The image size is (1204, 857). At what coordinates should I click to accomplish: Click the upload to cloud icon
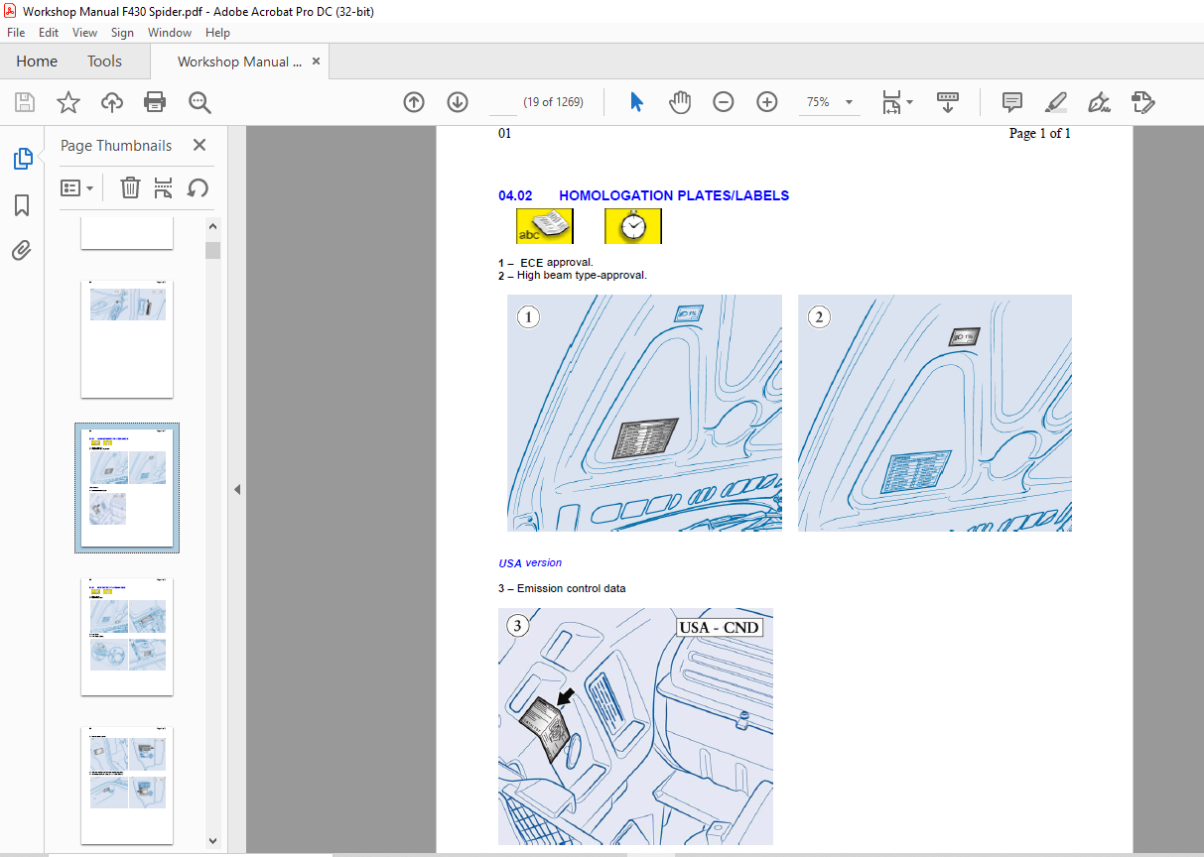point(112,102)
